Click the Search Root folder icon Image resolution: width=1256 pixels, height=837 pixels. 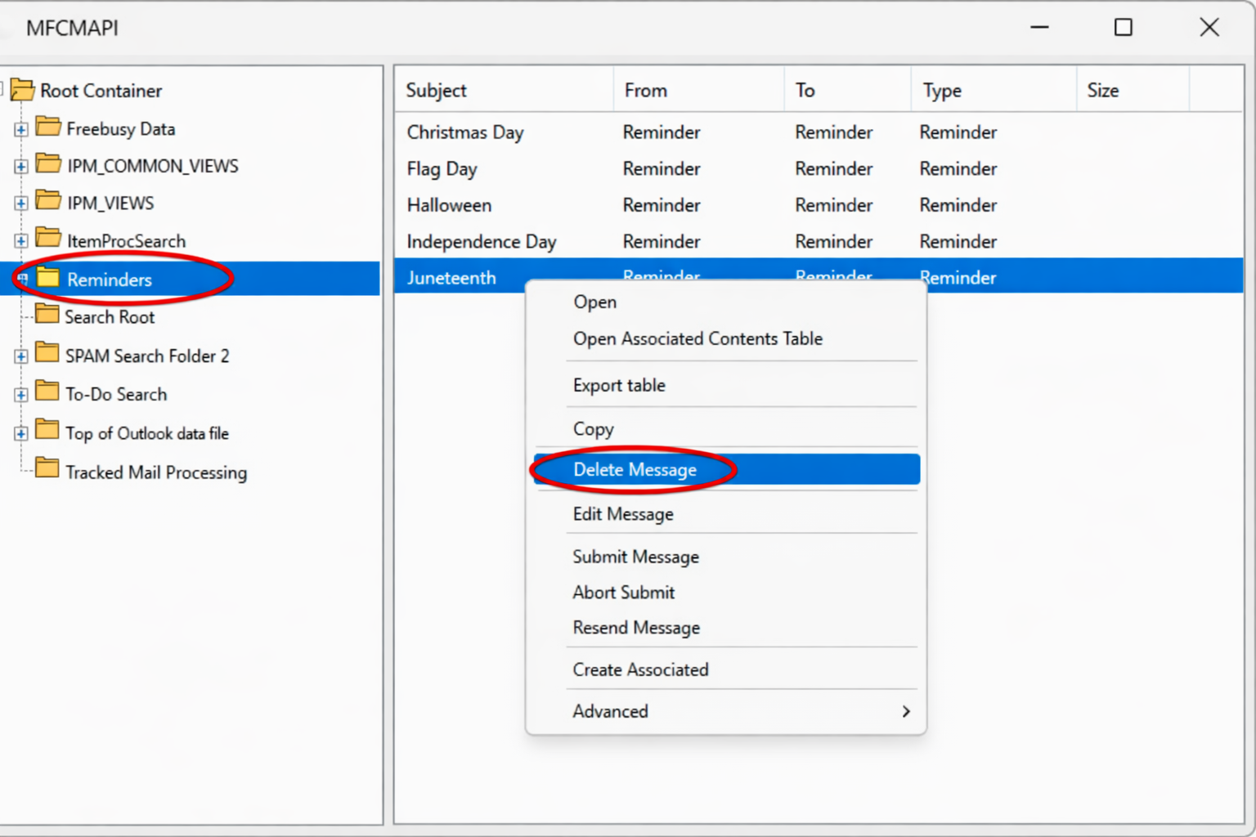[46, 316]
